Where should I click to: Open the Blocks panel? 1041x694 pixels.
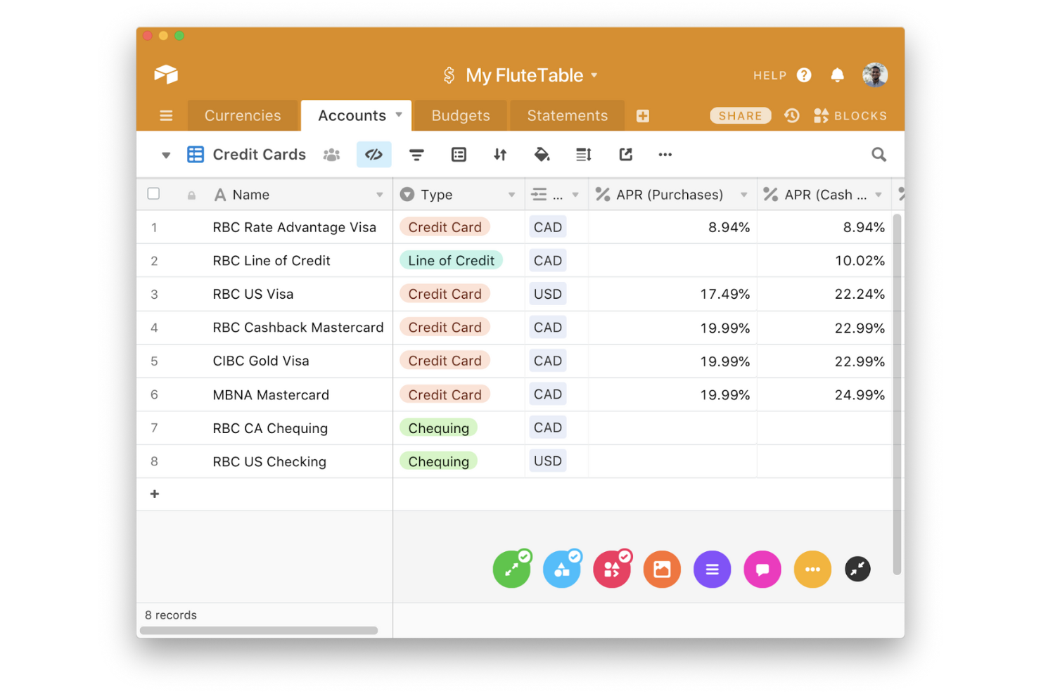coord(850,115)
